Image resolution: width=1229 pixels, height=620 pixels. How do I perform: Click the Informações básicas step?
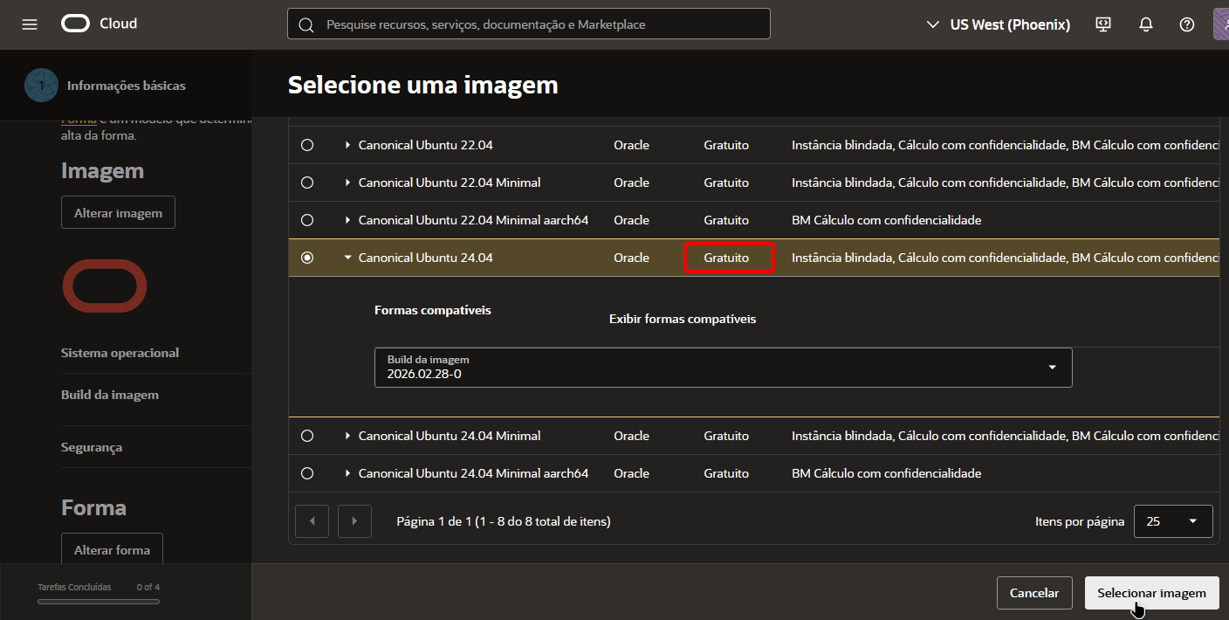[105, 86]
